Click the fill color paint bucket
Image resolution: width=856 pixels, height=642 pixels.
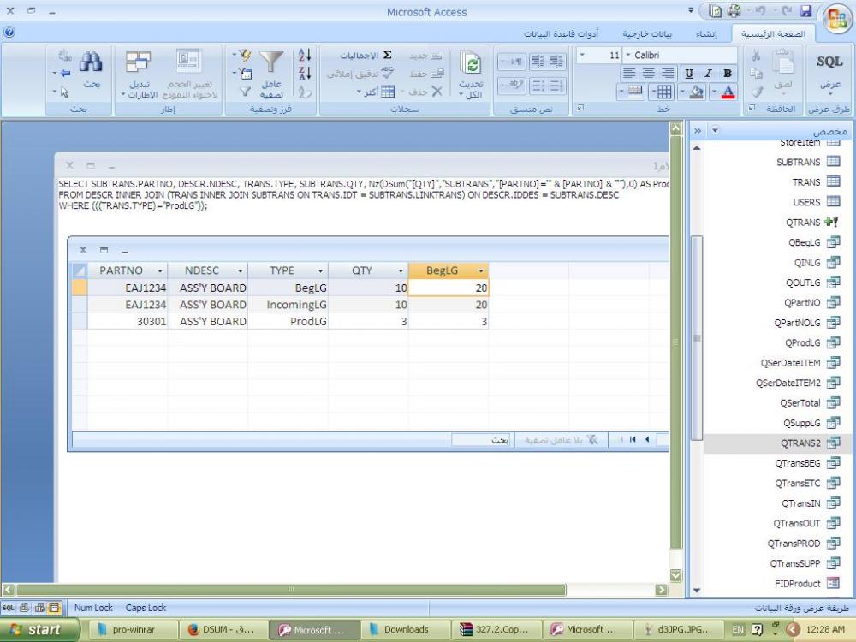(696, 92)
